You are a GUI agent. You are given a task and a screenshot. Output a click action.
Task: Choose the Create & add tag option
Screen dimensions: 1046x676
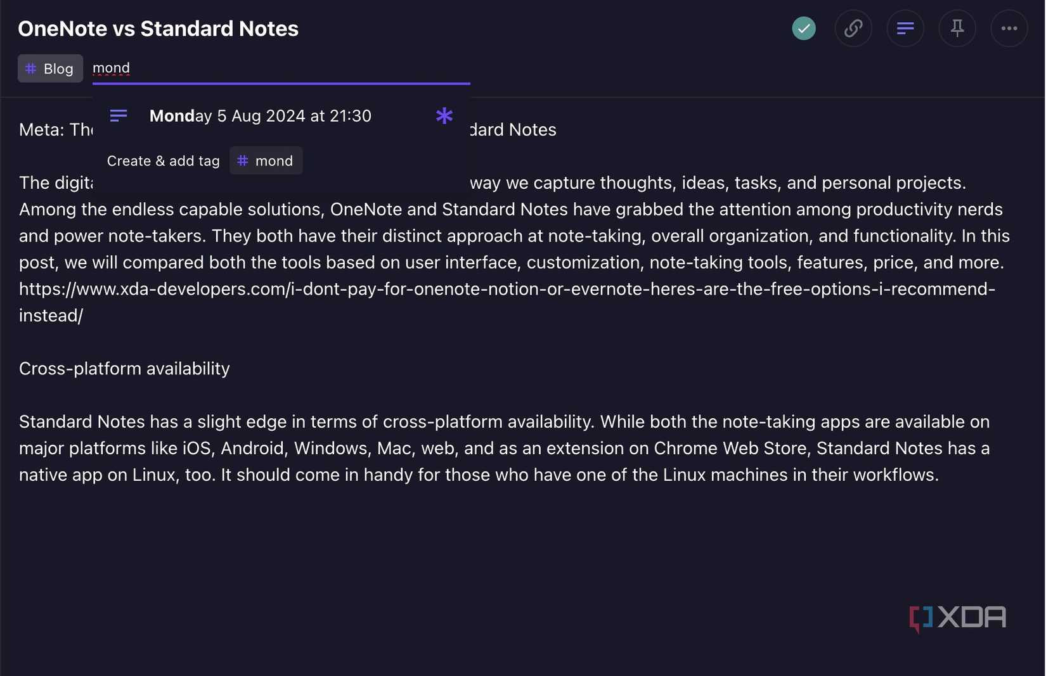(x=163, y=161)
